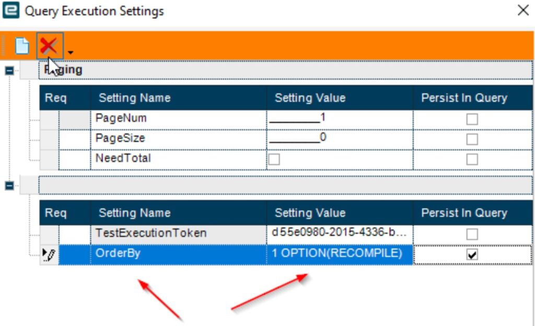Screen dimensions: 535x326
Task: Click the Setting Name header in Paging
Action: 134,98
